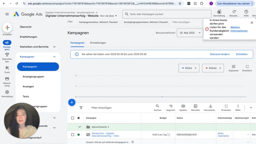Select highlighted Kampagnen sidebar item
Viewport: 256px width, 144px height.
38,67
